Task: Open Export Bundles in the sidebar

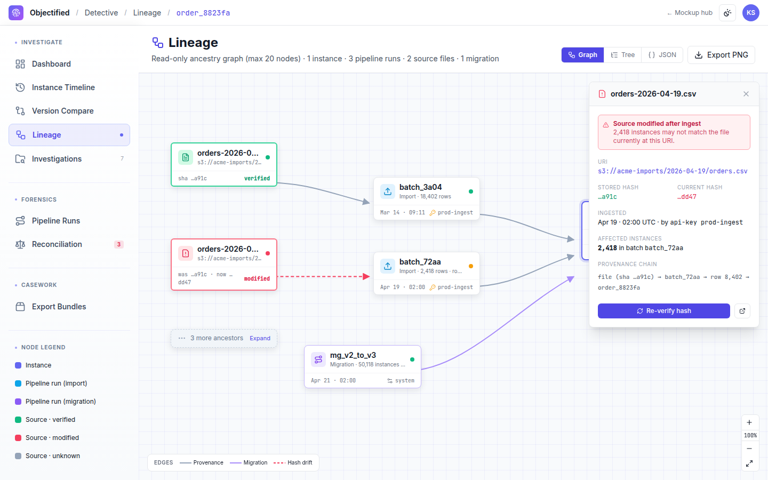Action: (x=69, y=307)
